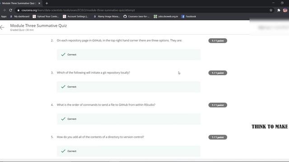
Task: Click the Correct checkmark under question 3
Action: tap(63, 87)
